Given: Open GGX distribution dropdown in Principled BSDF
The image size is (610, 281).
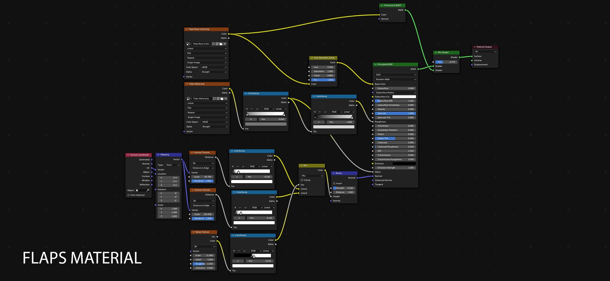Looking at the screenshot, I should (395, 75).
